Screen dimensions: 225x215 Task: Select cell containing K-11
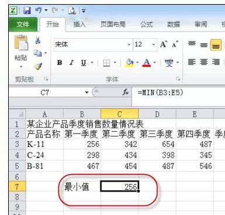click(44, 144)
